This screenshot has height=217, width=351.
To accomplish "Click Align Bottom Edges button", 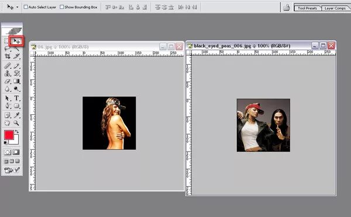I will pos(122,7).
